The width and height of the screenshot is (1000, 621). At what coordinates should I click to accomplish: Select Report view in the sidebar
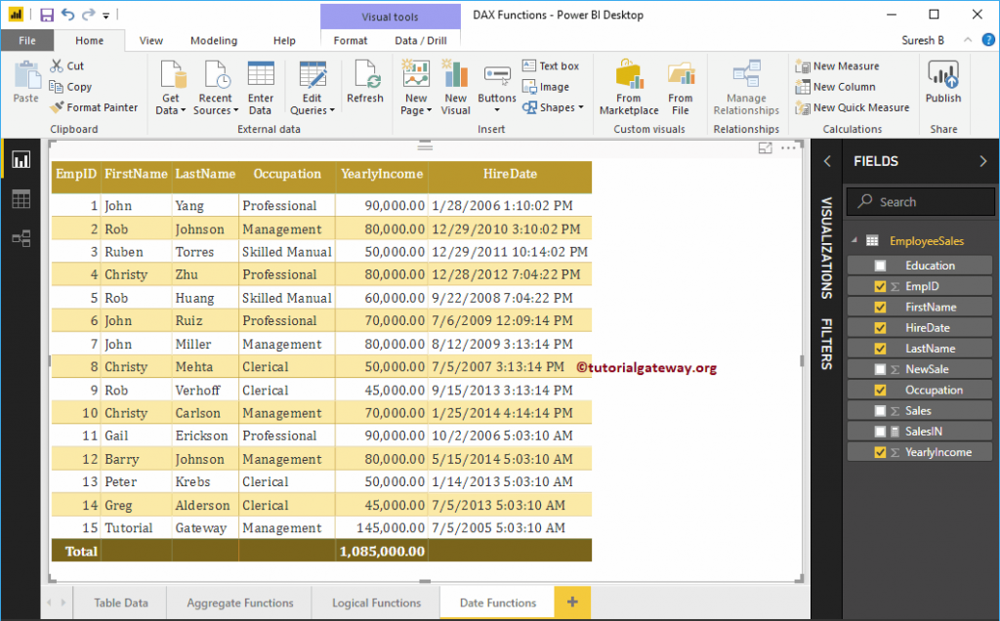(x=20, y=159)
